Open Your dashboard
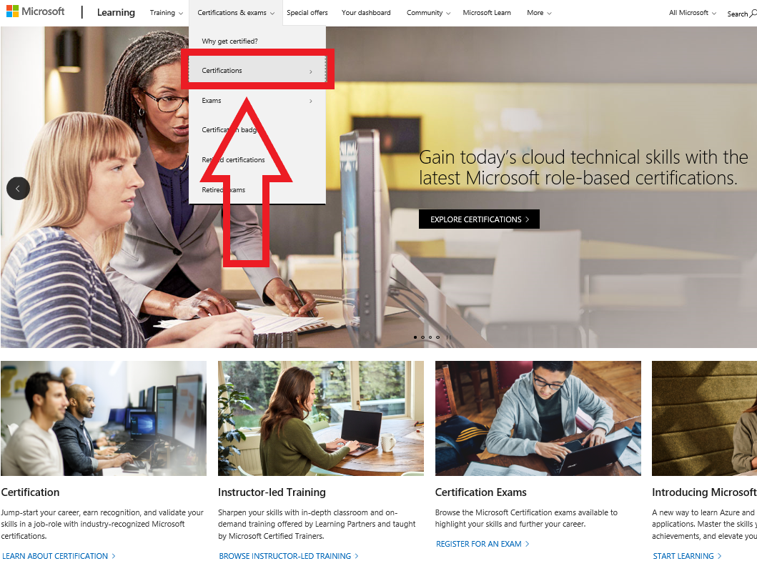757x566 pixels. pos(366,13)
